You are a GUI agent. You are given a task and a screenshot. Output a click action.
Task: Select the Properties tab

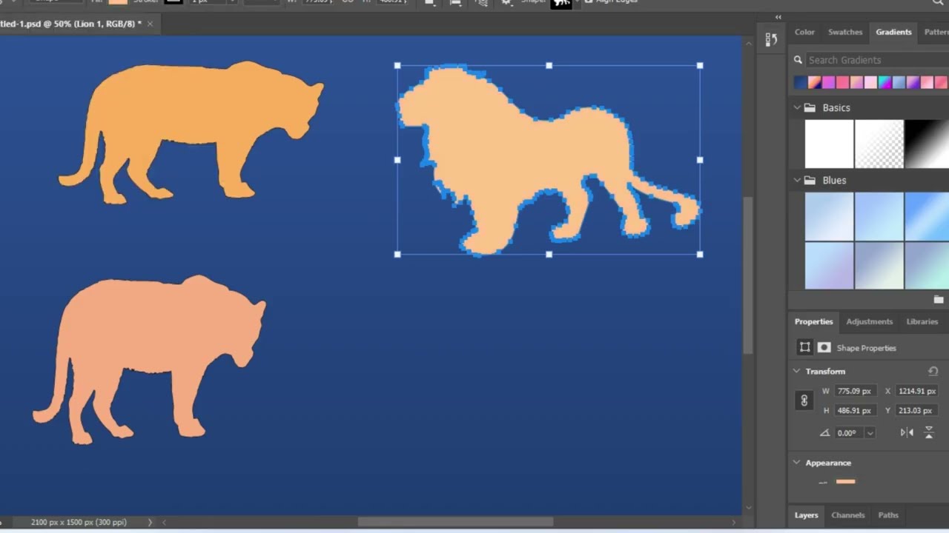[814, 321]
